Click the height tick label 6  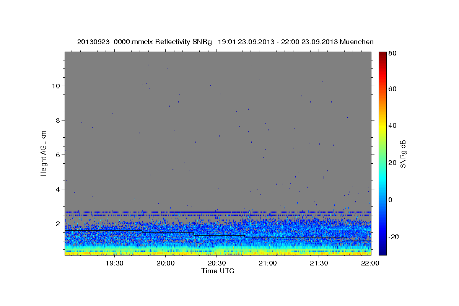click(59, 155)
